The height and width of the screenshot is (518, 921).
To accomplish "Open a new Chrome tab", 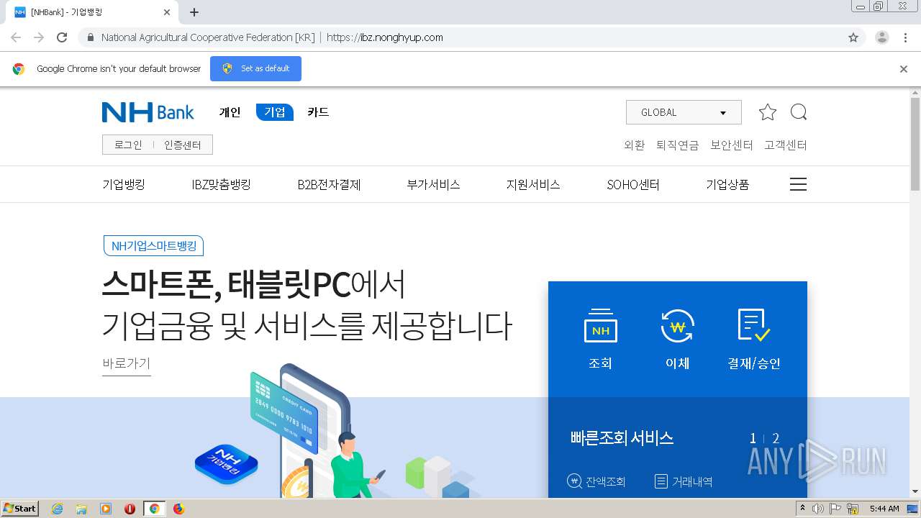I will click(194, 12).
